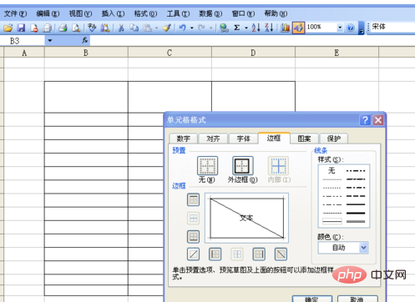Open the Chart Wizard icon
Screen dimensions: 415x302
[285, 28]
